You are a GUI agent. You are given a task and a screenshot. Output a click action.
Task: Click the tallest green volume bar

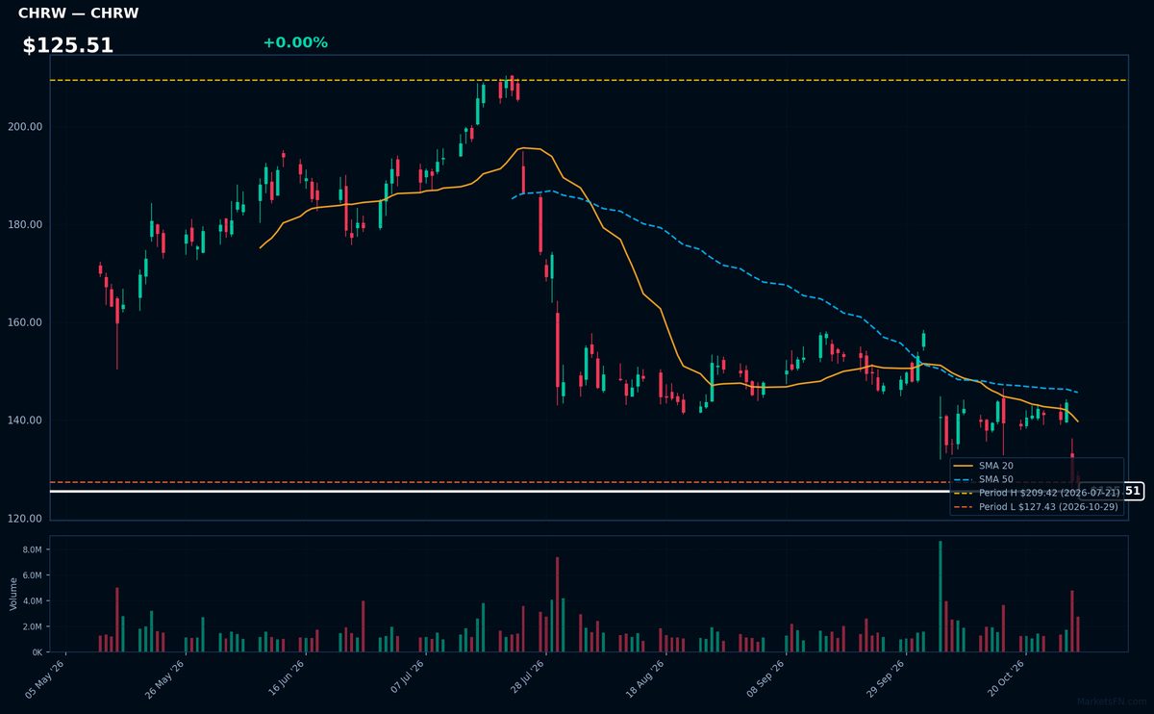[941, 597]
